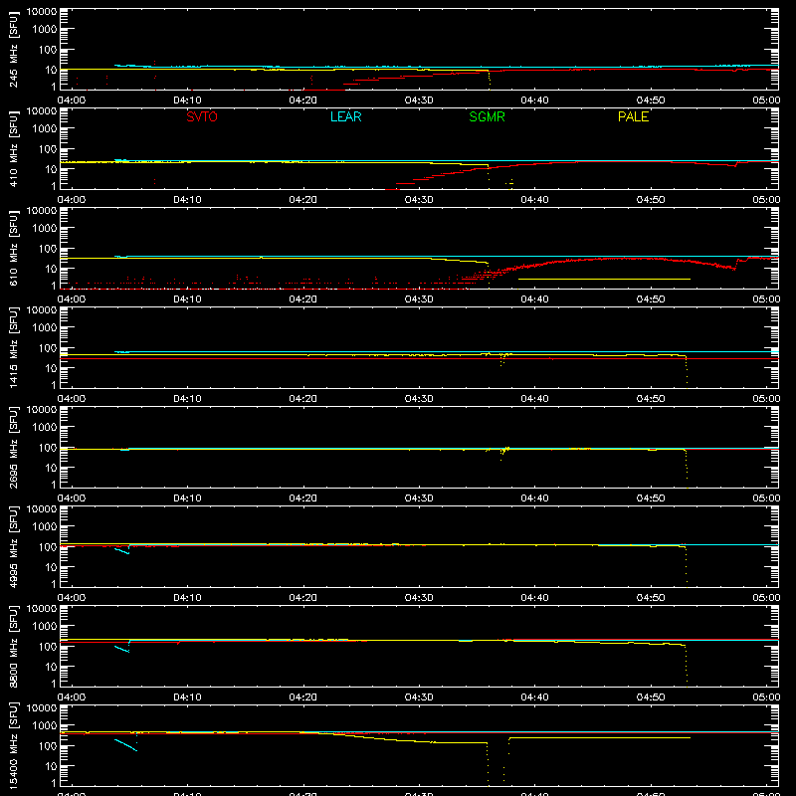Click the 10 tick on 1415 MHz axis
Image resolution: width=796 pixels, height=796 pixels.
pos(51,368)
